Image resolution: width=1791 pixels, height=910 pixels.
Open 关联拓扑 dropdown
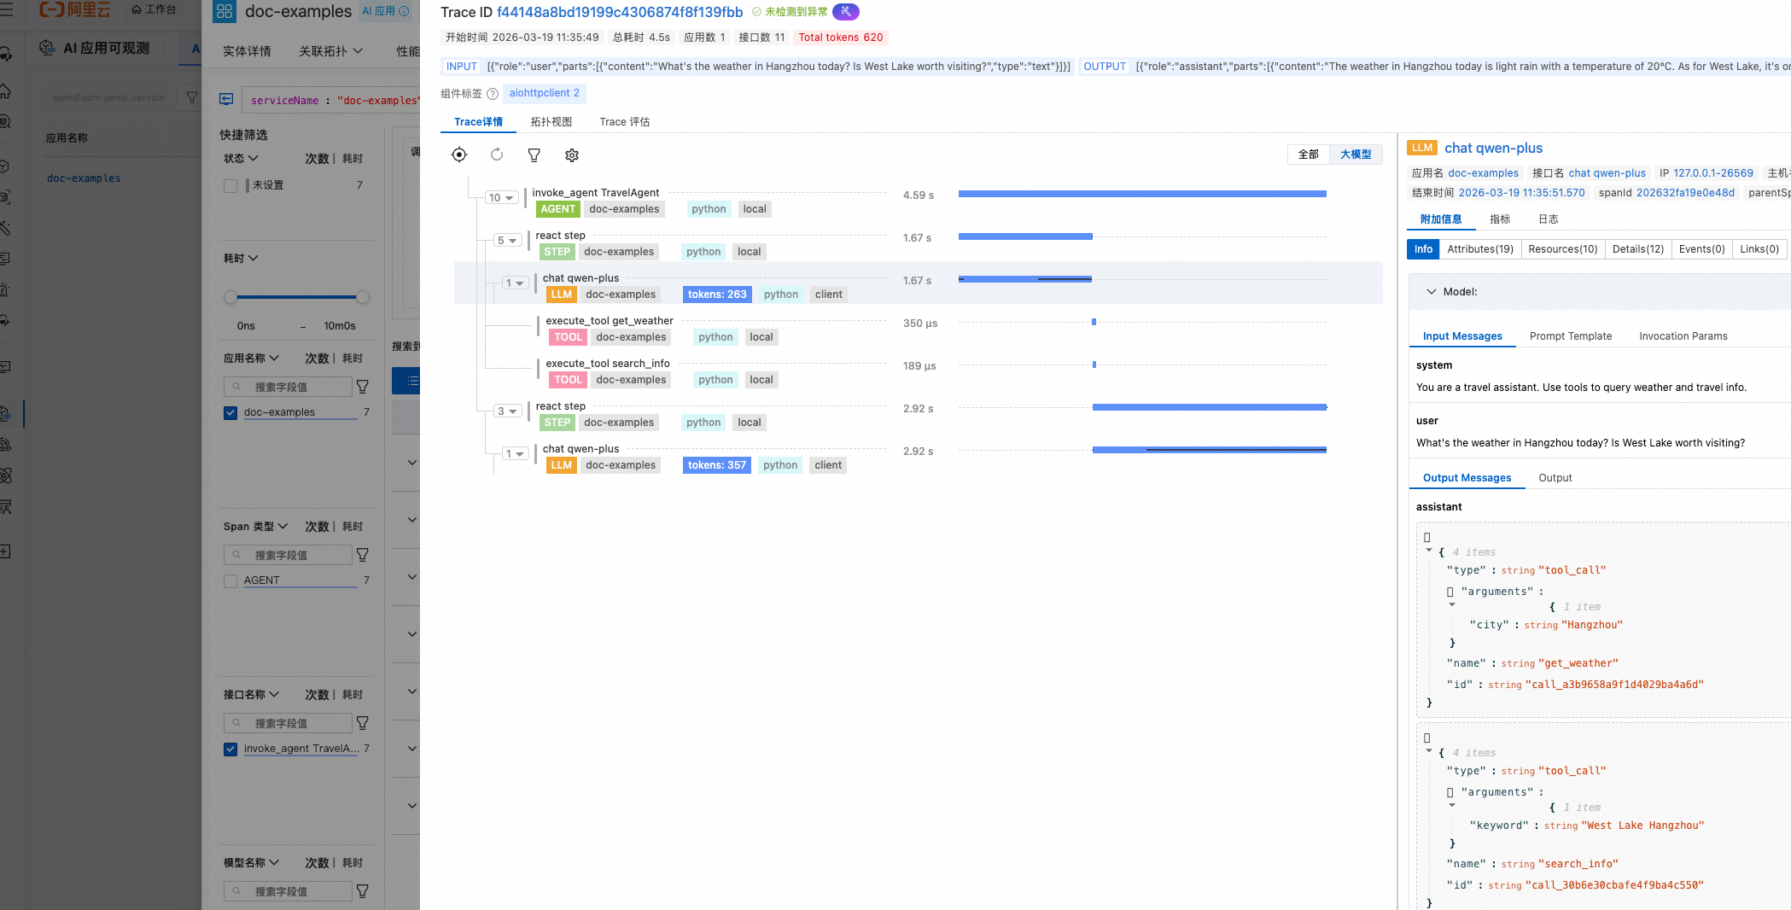331,51
